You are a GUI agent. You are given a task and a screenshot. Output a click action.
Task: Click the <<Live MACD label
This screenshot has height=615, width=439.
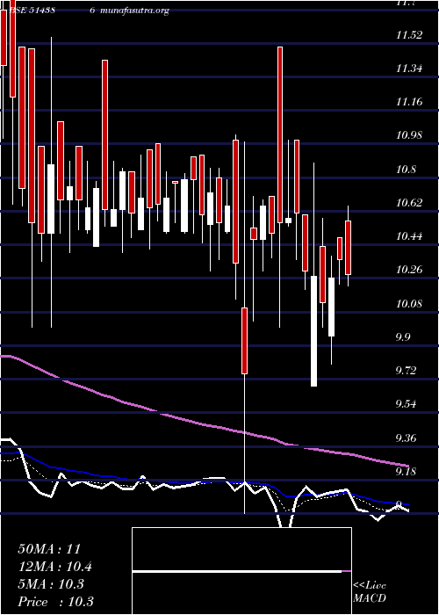[370, 592]
